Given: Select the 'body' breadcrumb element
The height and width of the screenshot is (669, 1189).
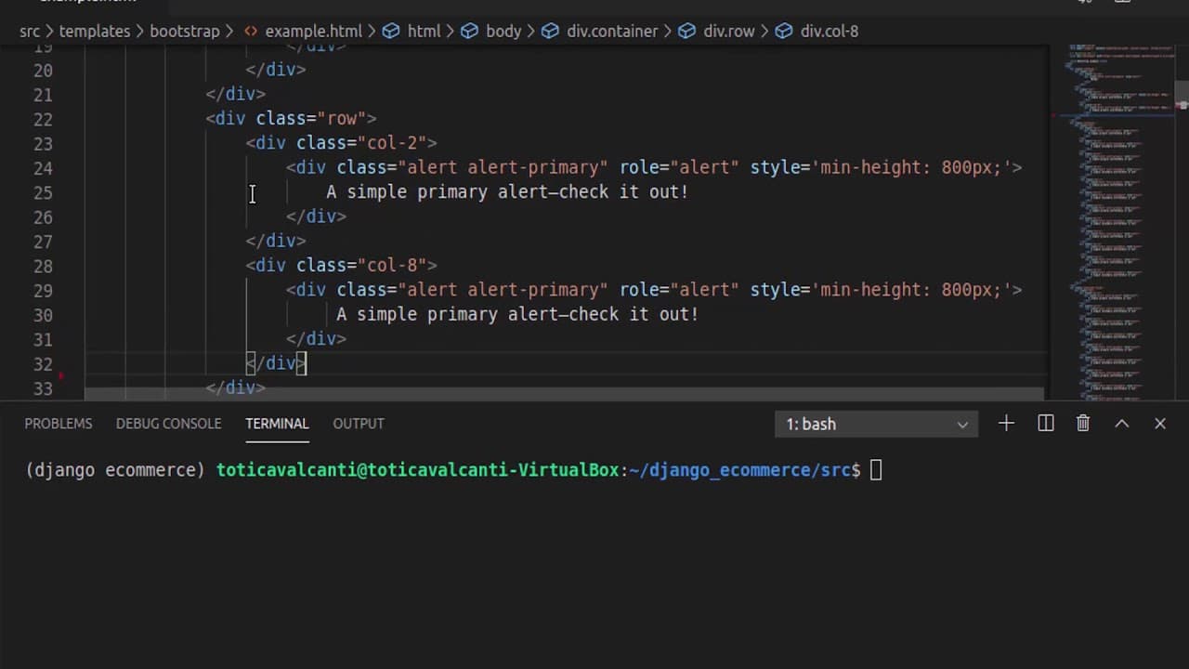Looking at the screenshot, I should tap(503, 31).
